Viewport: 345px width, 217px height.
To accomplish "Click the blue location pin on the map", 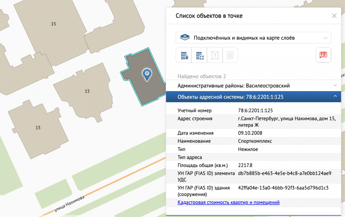I will 147,74.
